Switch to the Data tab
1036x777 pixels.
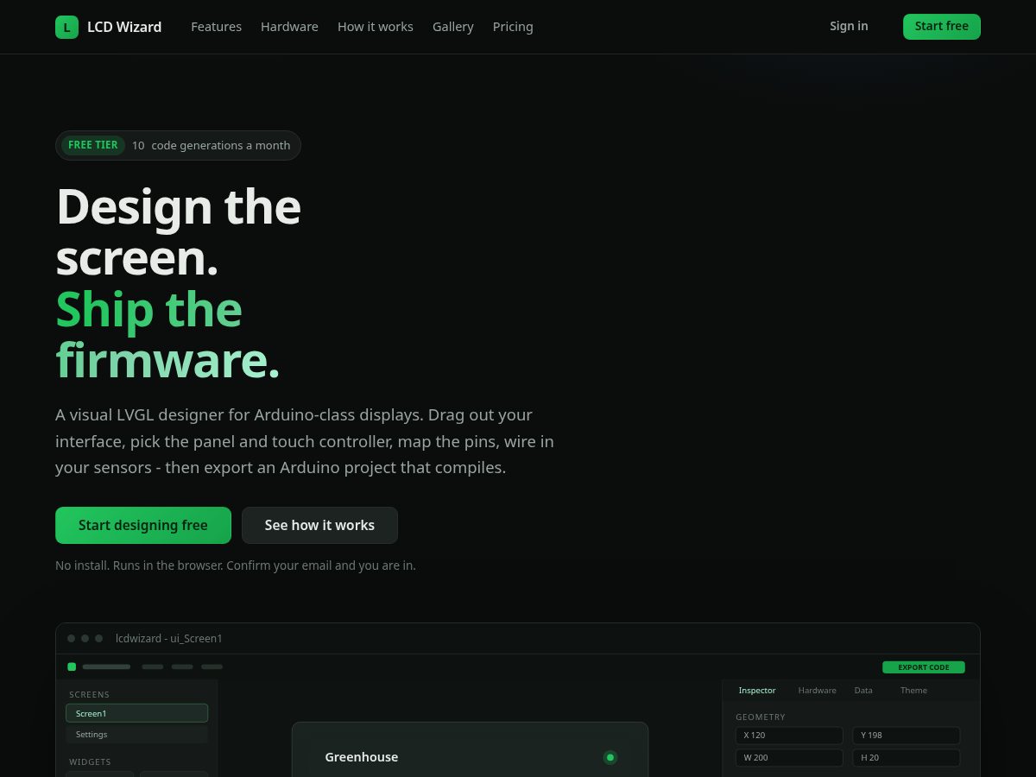coord(863,691)
